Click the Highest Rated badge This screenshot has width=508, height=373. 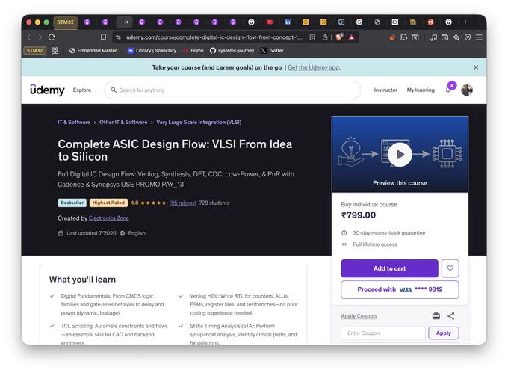(108, 203)
